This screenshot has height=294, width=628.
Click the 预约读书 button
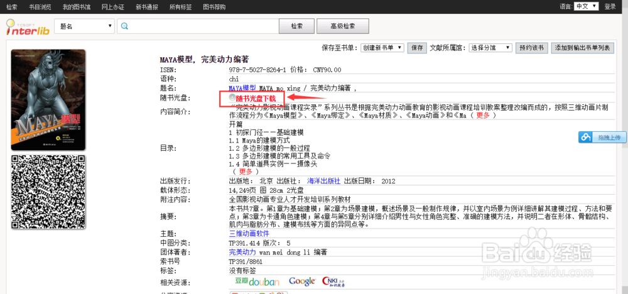[x=531, y=48]
